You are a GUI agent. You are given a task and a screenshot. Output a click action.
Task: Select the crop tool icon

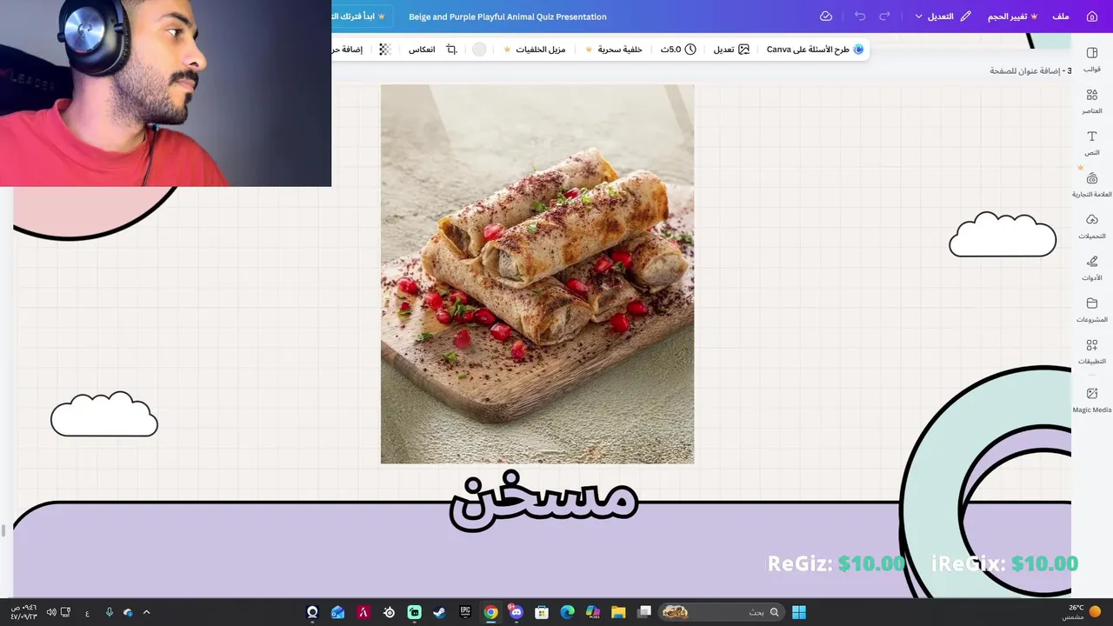(451, 50)
